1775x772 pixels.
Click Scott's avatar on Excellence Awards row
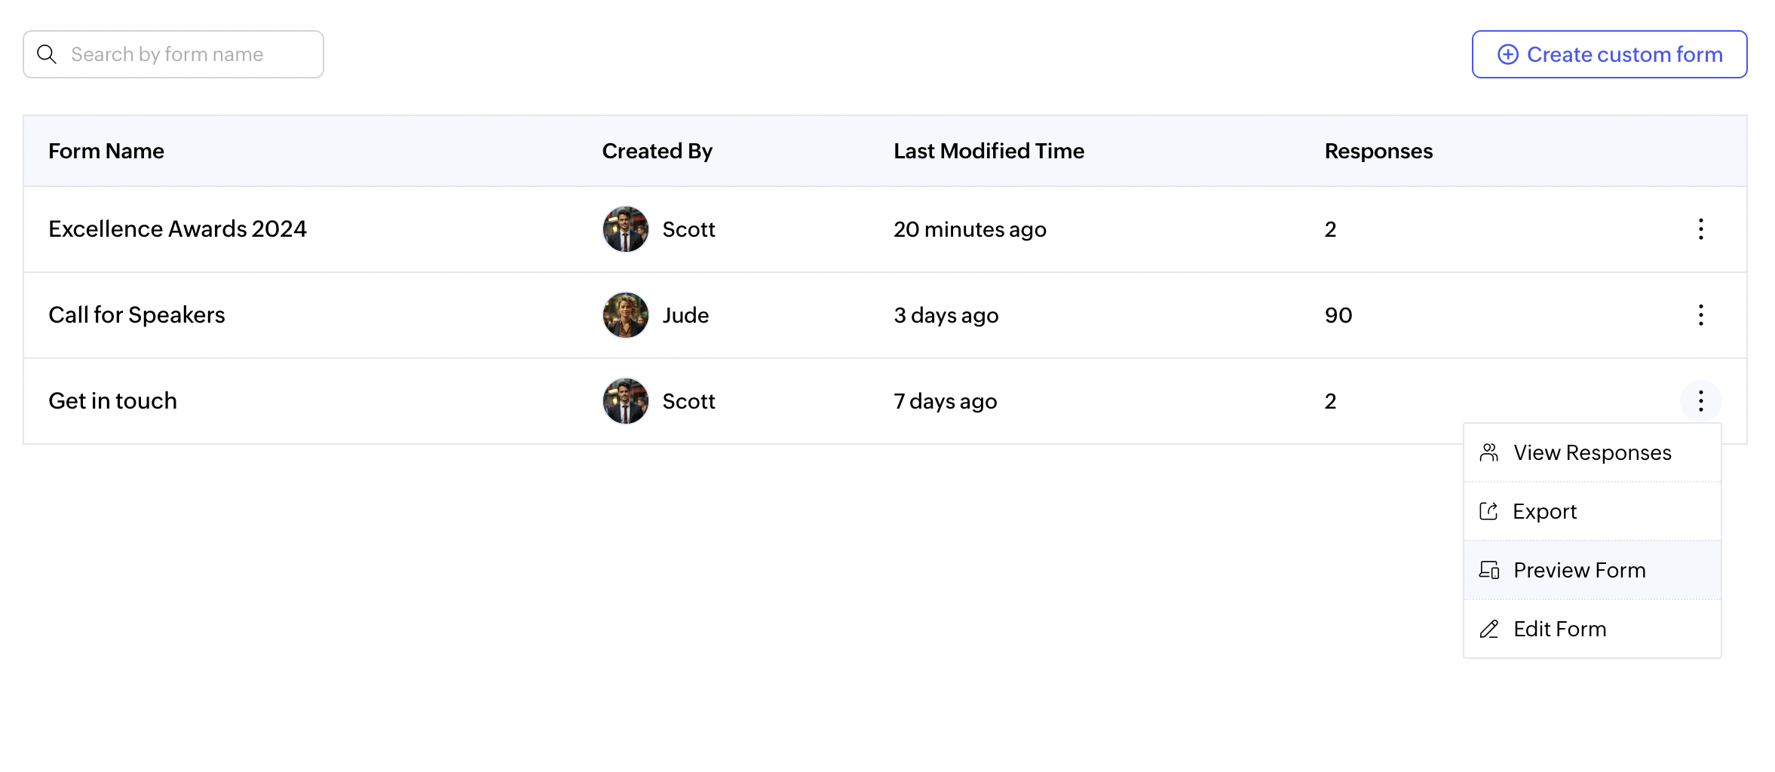[625, 229]
